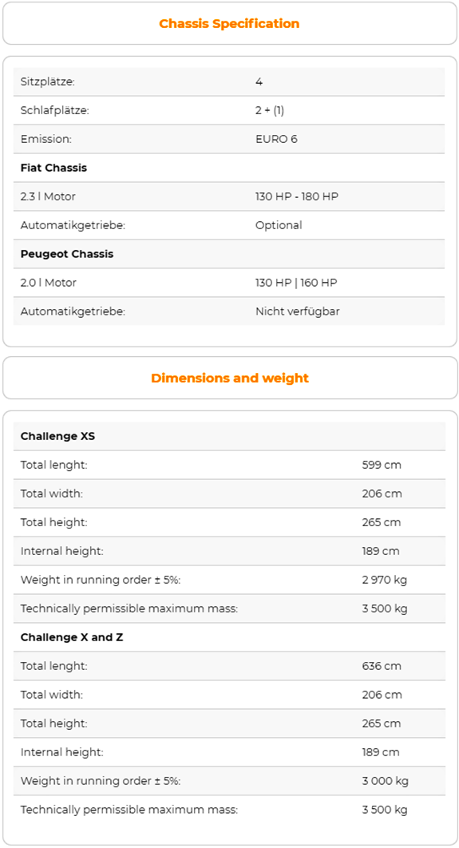This screenshot has height=848, width=459.
Task: Click the Fiat Chassis subheading
Action: (x=53, y=168)
